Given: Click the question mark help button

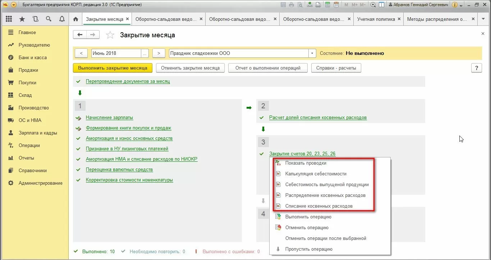Looking at the screenshot, I should pyautogui.click(x=476, y=68).
